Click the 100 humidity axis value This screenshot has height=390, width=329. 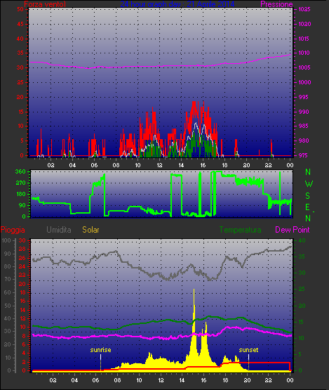pos(6,240)
